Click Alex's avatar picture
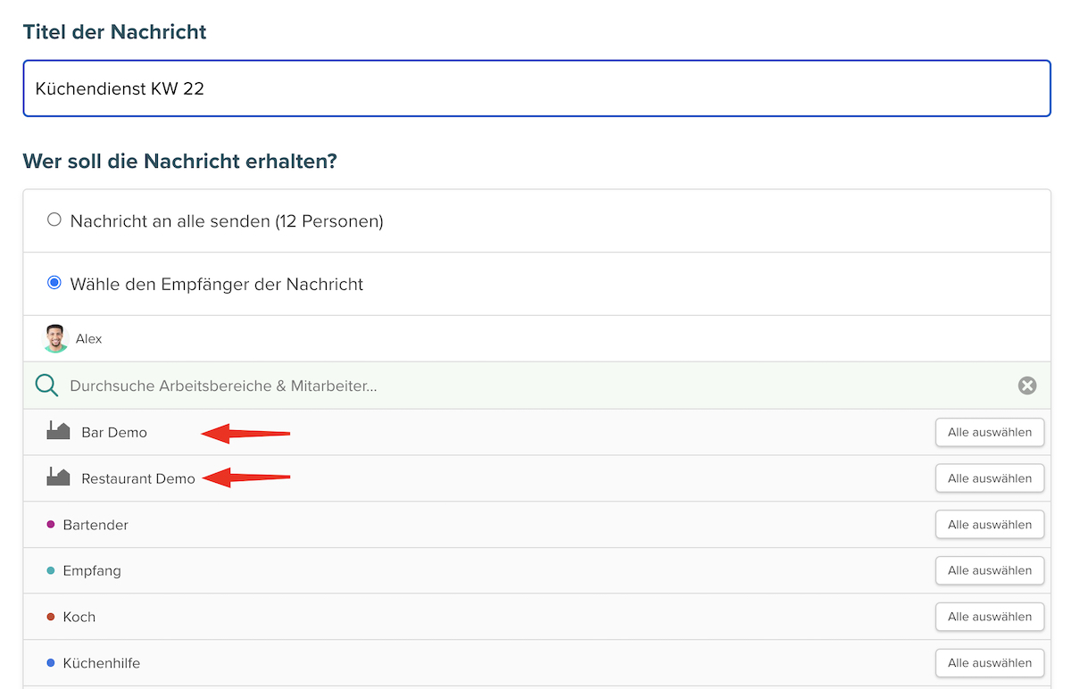This screenshot has width=1071, height=689. [56, 338]
